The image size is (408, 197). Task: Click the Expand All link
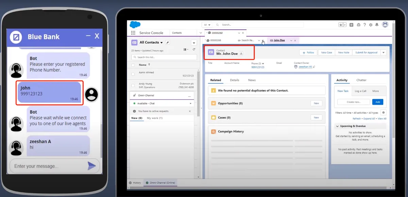pyautogui.click(x=369, y=119)
